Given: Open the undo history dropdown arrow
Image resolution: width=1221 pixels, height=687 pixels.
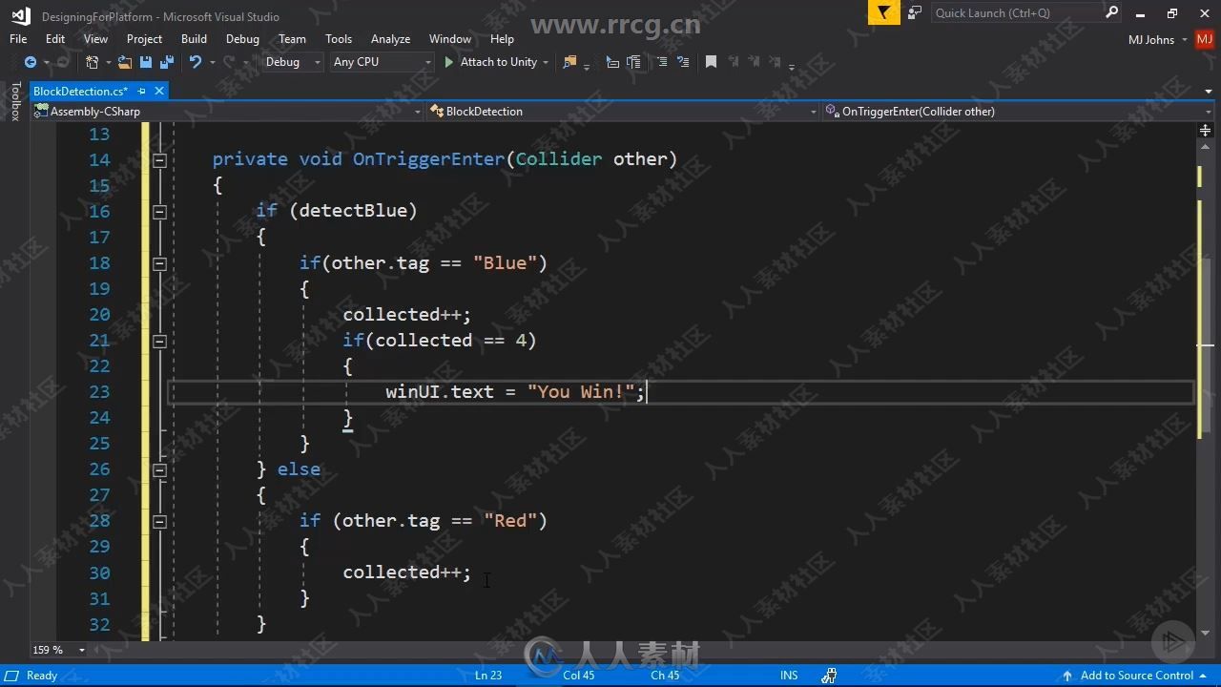Looking at the screenshot, I should pyautogui.click(x=211, y=62).
